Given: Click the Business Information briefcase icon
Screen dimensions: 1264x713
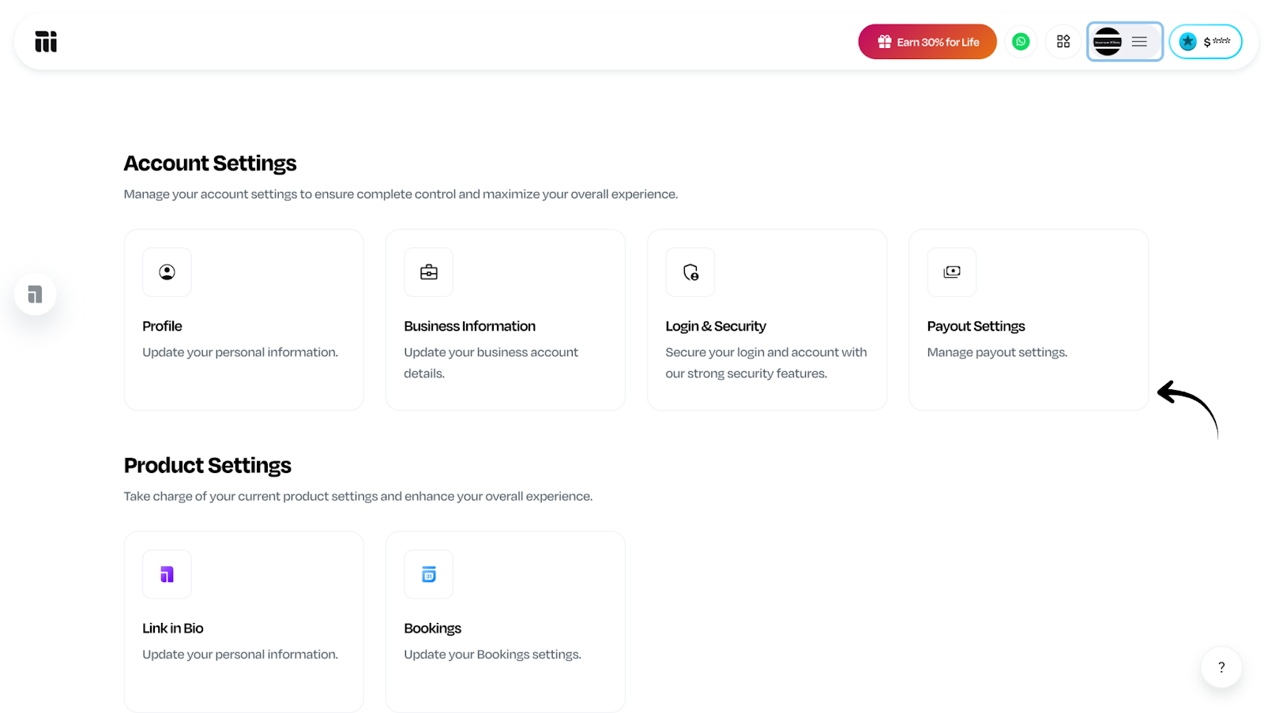Looking at the screenshot, I should [x=428, y=272].
